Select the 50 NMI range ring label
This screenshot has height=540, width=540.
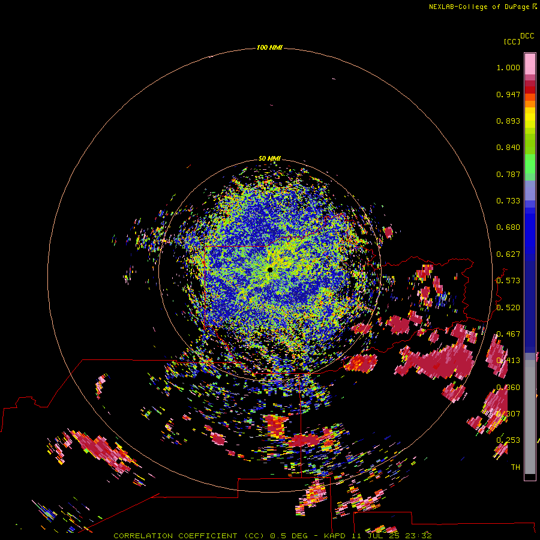pyautogui.click(x=269, y=158)
